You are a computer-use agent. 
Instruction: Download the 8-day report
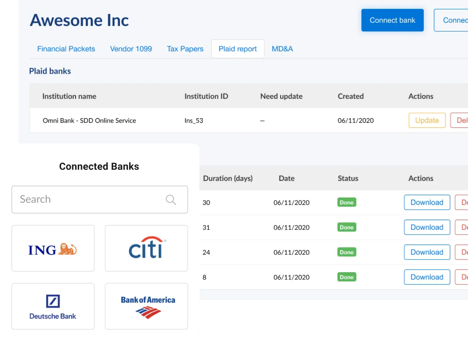coord(427,277)
